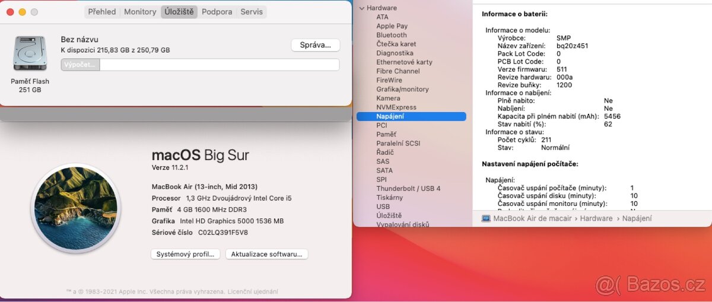
Task: Select FireWire in the sidebar
Action: 389,80
